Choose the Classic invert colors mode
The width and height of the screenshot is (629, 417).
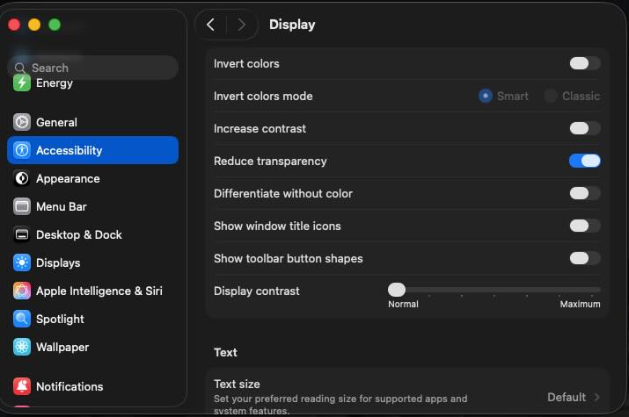[x=551, y=96]
